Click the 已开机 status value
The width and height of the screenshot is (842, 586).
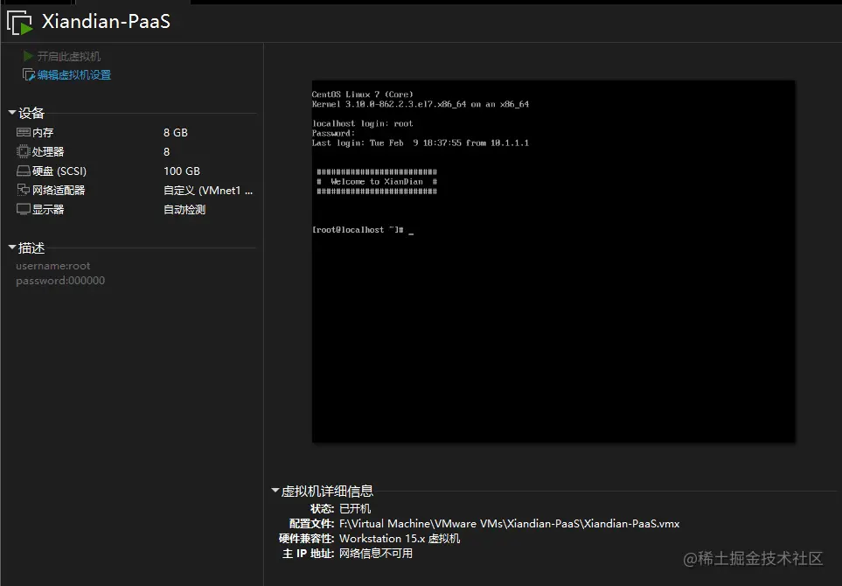point(355,509)
